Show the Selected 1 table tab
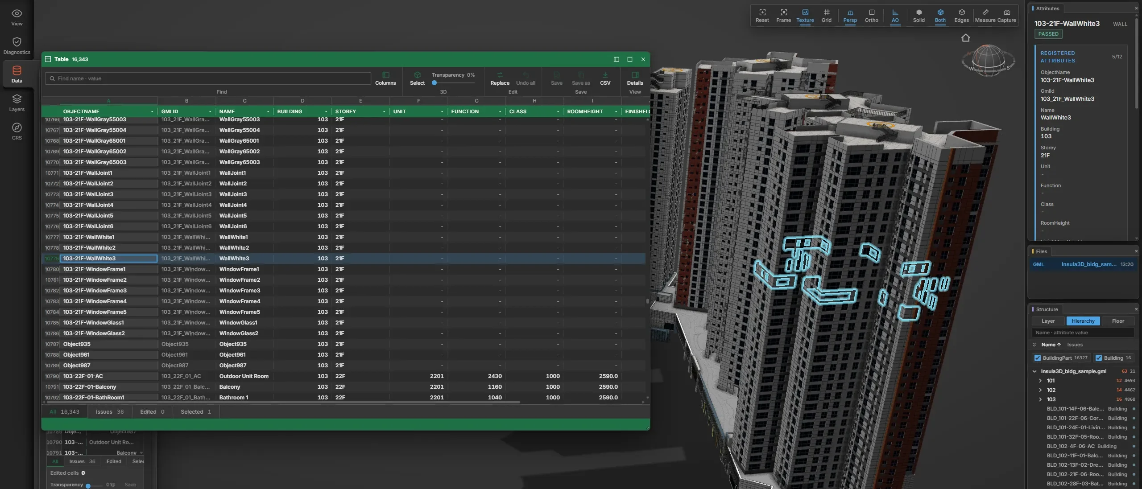 pos(196,412)
